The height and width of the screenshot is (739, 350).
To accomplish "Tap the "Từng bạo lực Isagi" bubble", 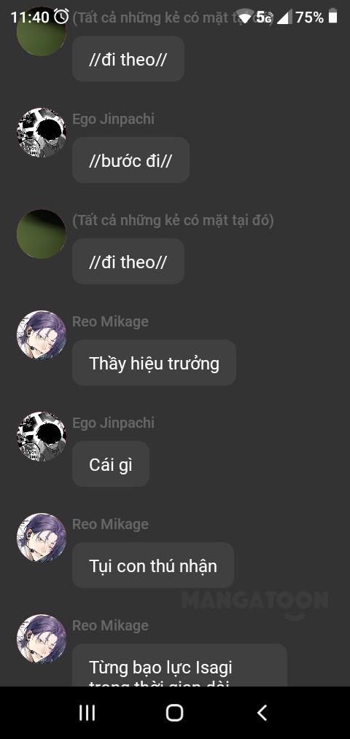I will (179, 665).
